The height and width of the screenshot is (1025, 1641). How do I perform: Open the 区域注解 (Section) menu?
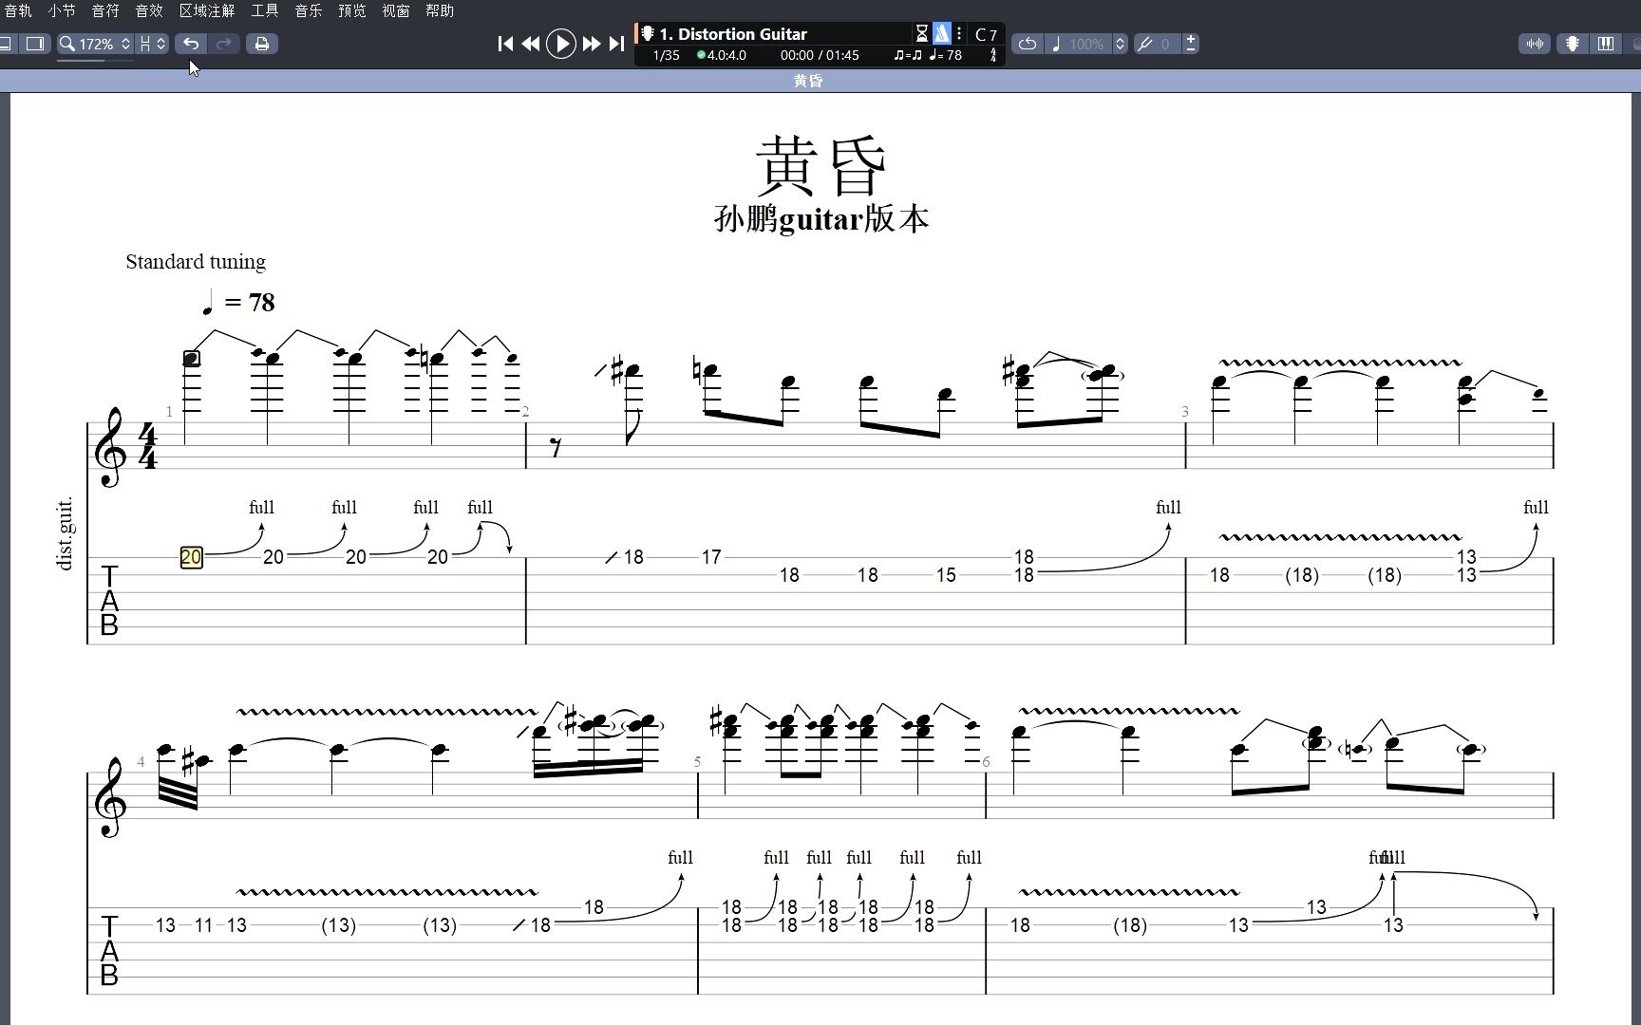207,10
